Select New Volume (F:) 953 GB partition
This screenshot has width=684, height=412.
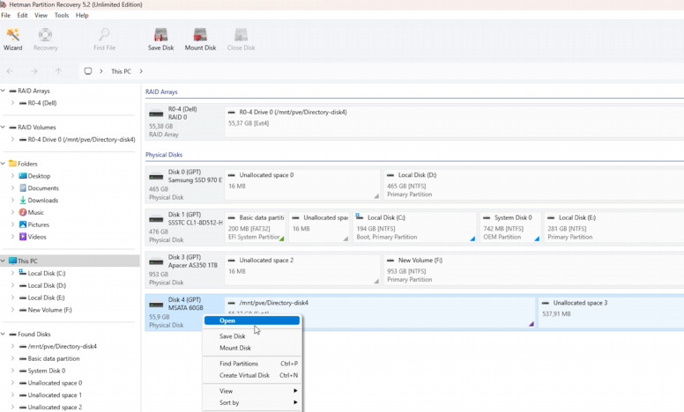533,270
